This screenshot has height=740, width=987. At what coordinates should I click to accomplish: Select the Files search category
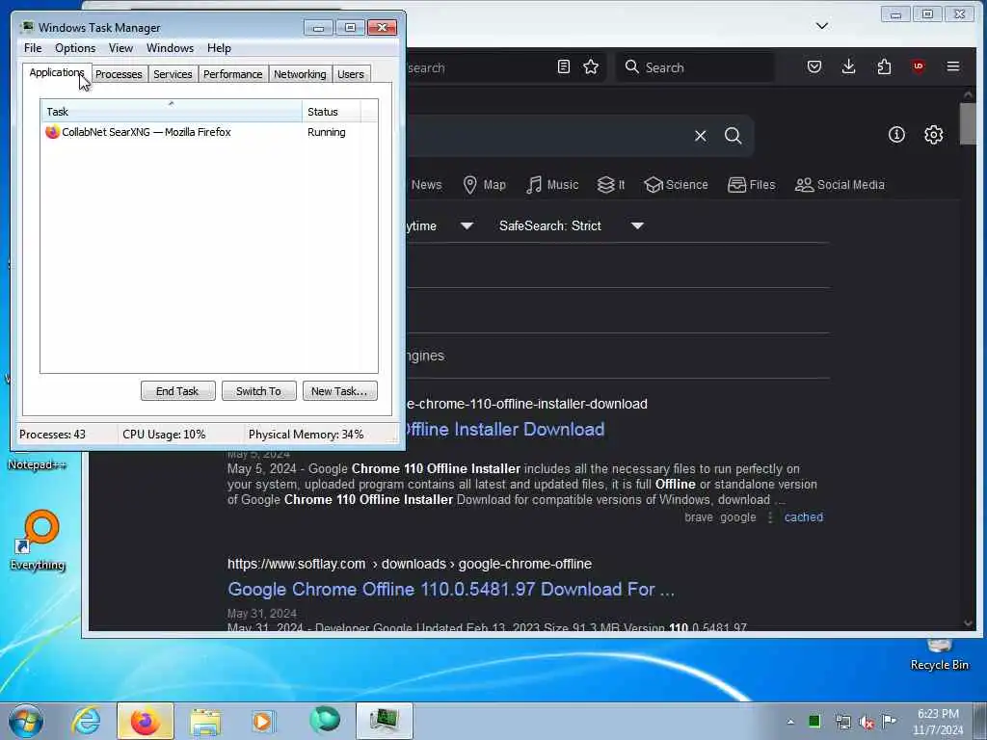pyautogui.click(x=752, y=184)
